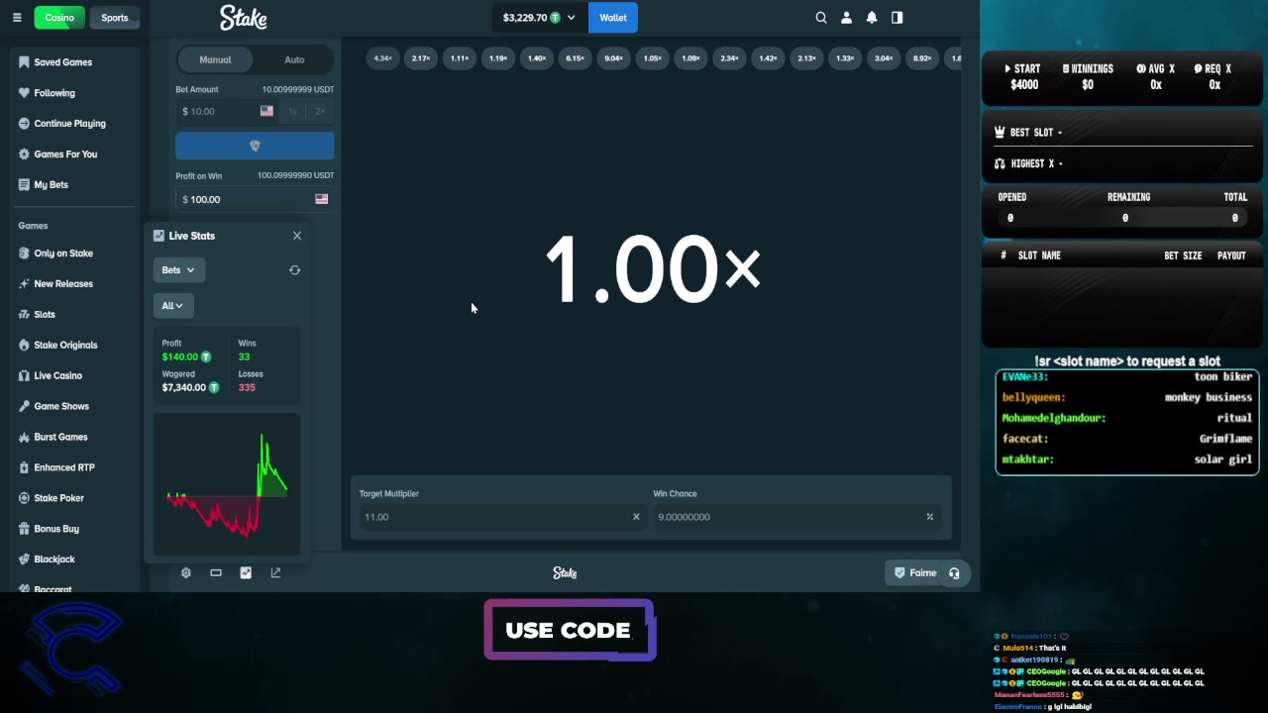Click the Win Chance input field
Viewport: 1268px width, 713px height.
(x=796, y=517)
